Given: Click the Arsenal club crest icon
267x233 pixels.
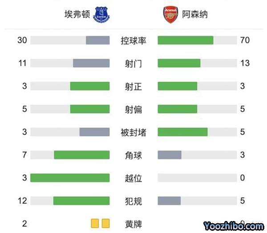Looking at the screenshot, I should pyautogui.click(x=171, y=14).
